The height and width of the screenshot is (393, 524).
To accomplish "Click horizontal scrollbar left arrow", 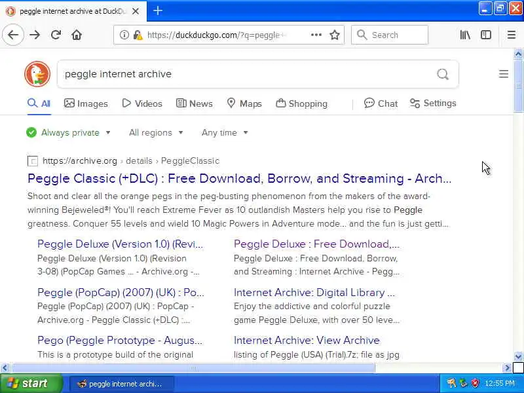I will 5,368.
